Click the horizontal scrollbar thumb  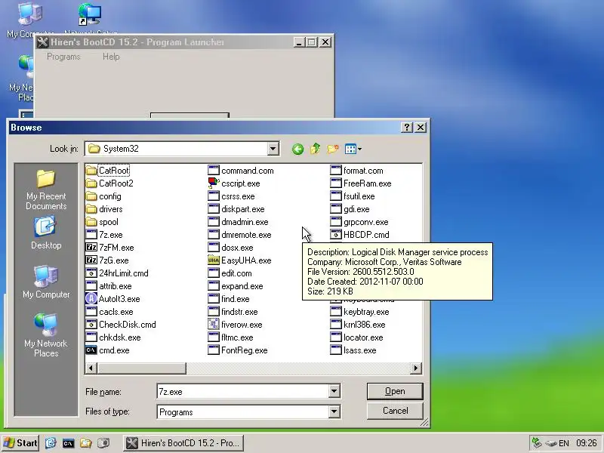click(141, 368)
